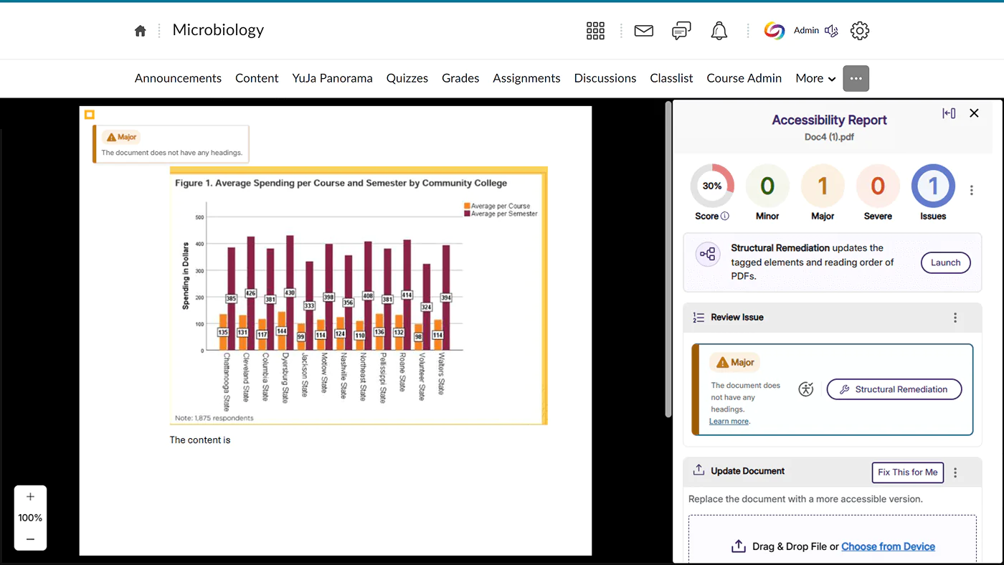Viewport: 1004px width, 565px height.
Task: Open the course selector grid icon
Action: point(595,30)
